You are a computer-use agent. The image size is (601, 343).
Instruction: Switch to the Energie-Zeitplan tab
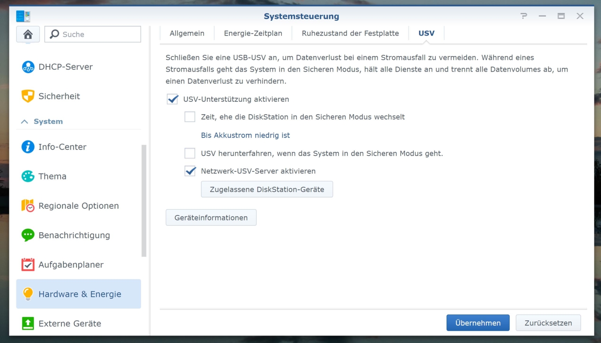(x=253, y=33)
